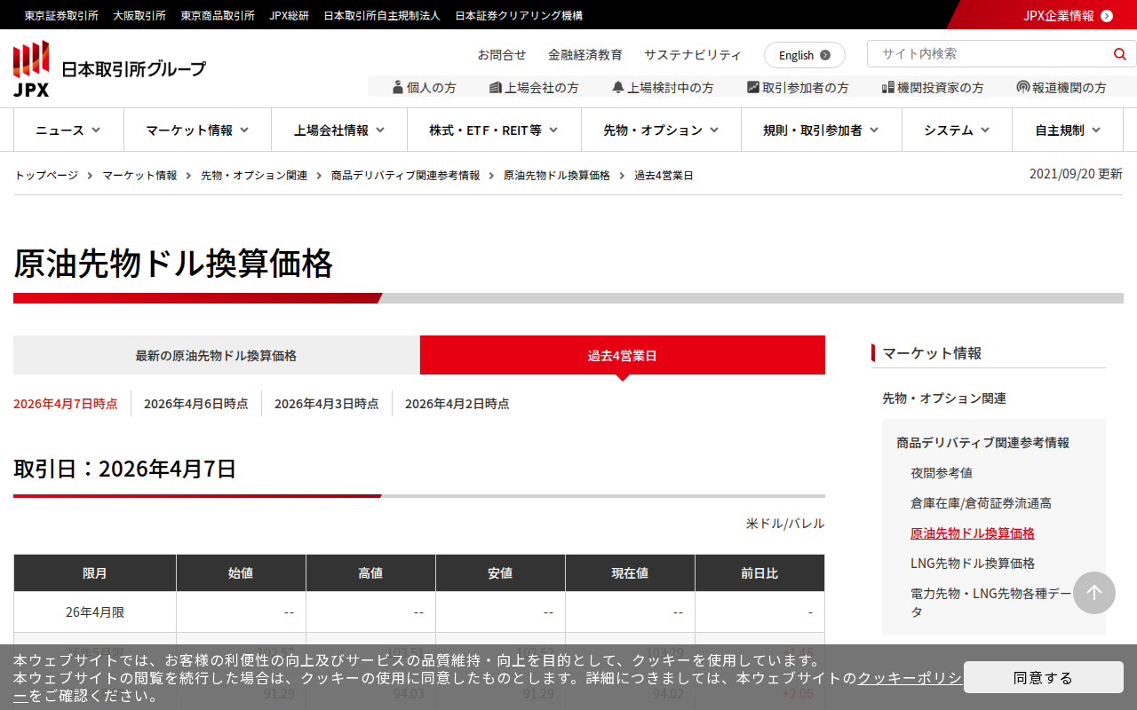
Task: Click the search magnifier icon
Action: tap(1119, 54)
